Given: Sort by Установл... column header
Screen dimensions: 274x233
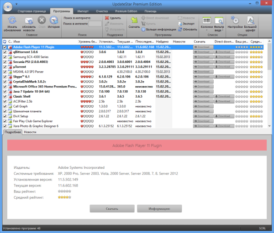Looking at the screenshot, I should point(107,41).
